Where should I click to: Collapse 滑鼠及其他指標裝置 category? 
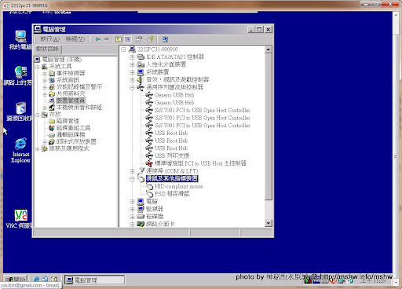click(x=132, y=179)
